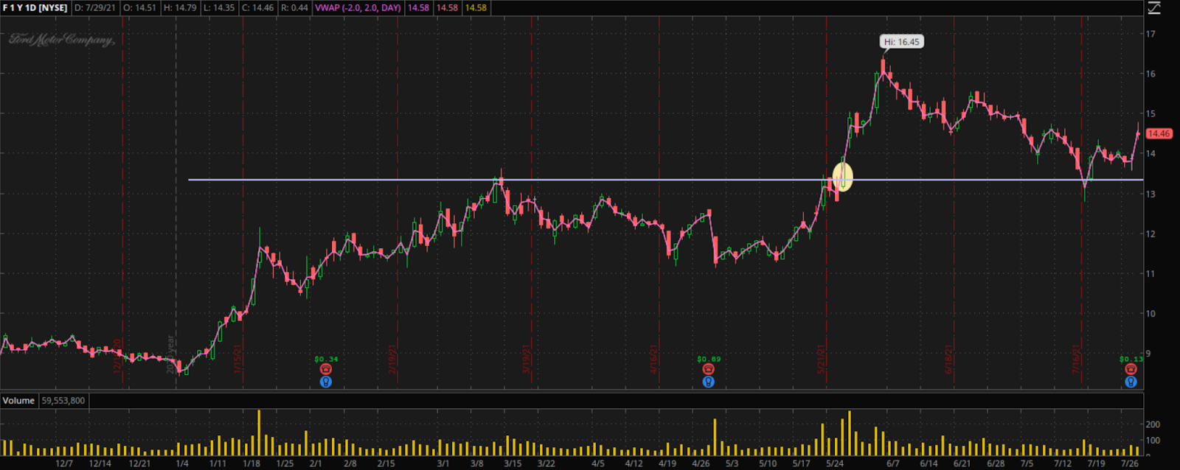Click the 12/21 date on time axis
Viewport: 1180px width, 470px height.
pyautogui.click(x=139, y=463)
